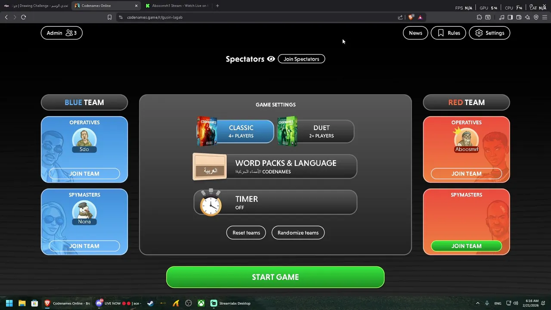Start the game
Screen dimensions: 551x310
click(x=275, y=277)
